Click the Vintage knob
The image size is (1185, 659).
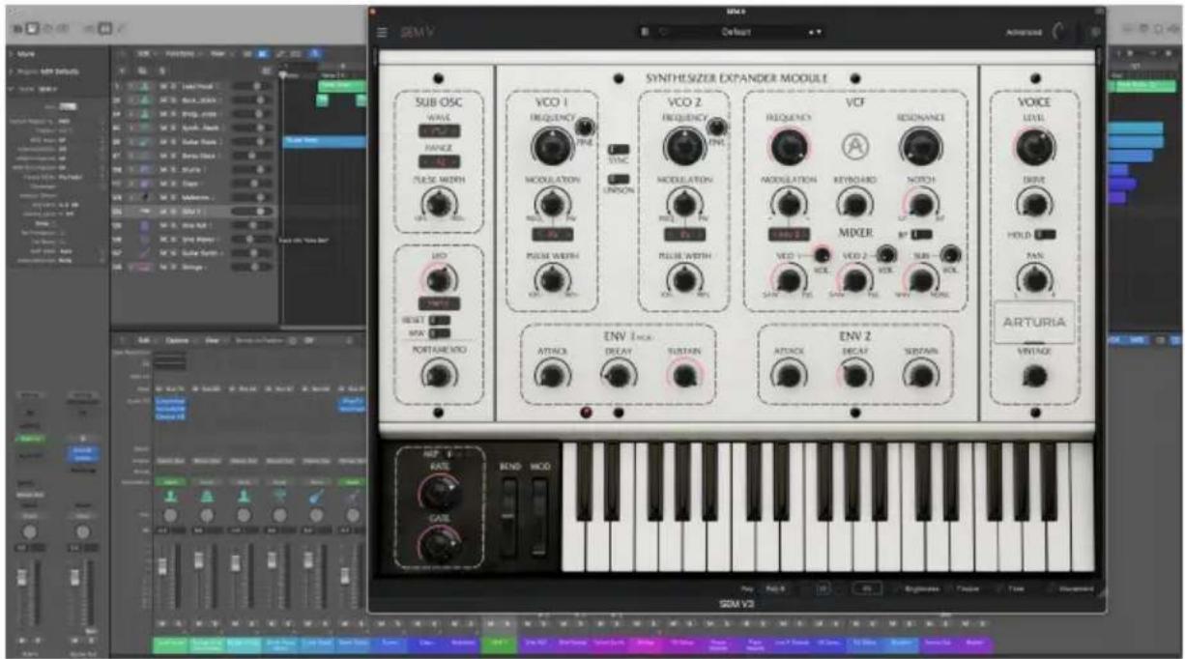click(x=1035, y=377)
